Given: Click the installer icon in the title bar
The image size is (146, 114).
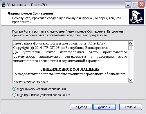Looking at the screenshot, I should (4, 5).
